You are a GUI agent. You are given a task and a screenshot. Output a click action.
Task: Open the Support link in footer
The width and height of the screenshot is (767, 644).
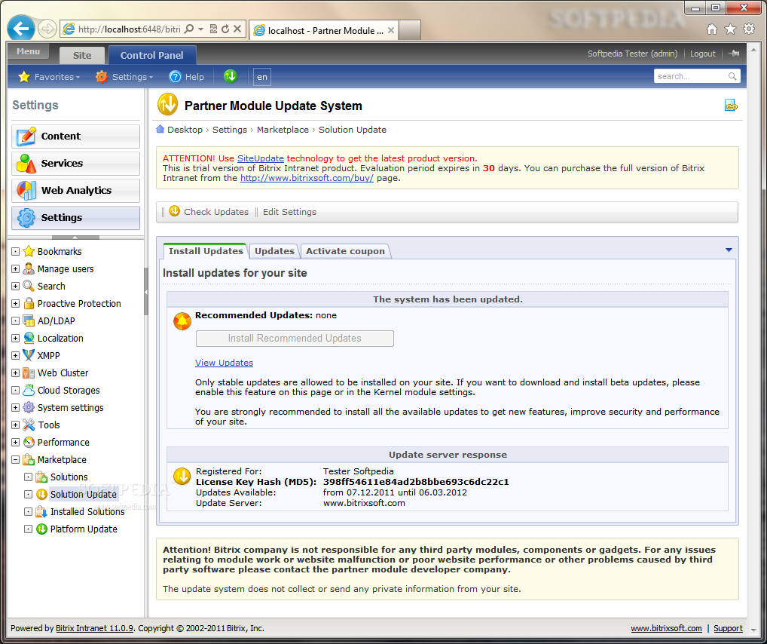728,628
